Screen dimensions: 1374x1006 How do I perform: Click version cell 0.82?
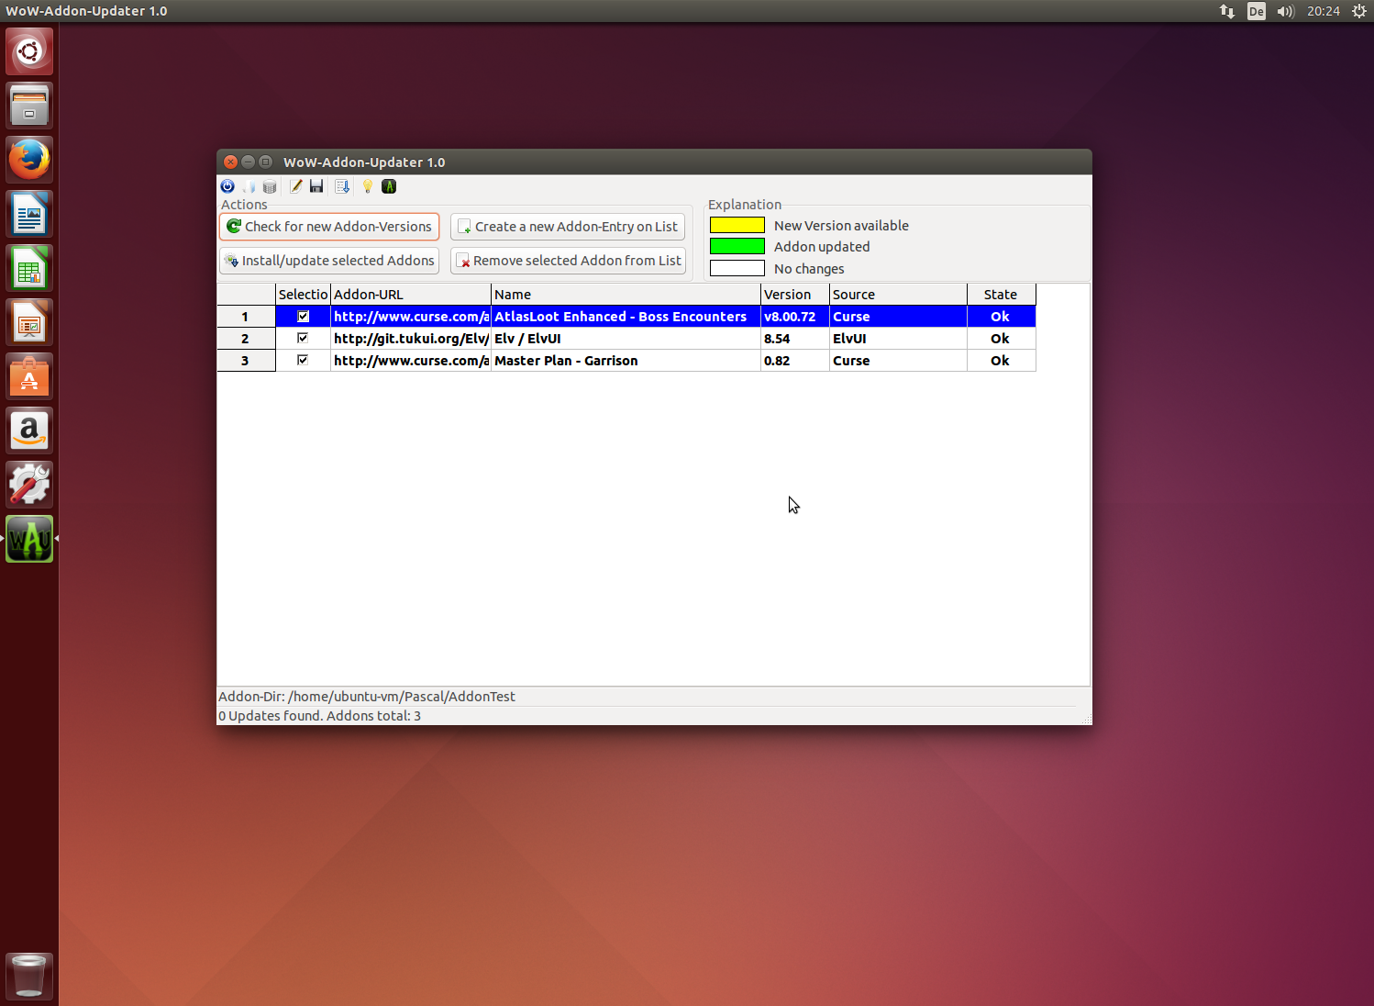(x=795, y=361)
